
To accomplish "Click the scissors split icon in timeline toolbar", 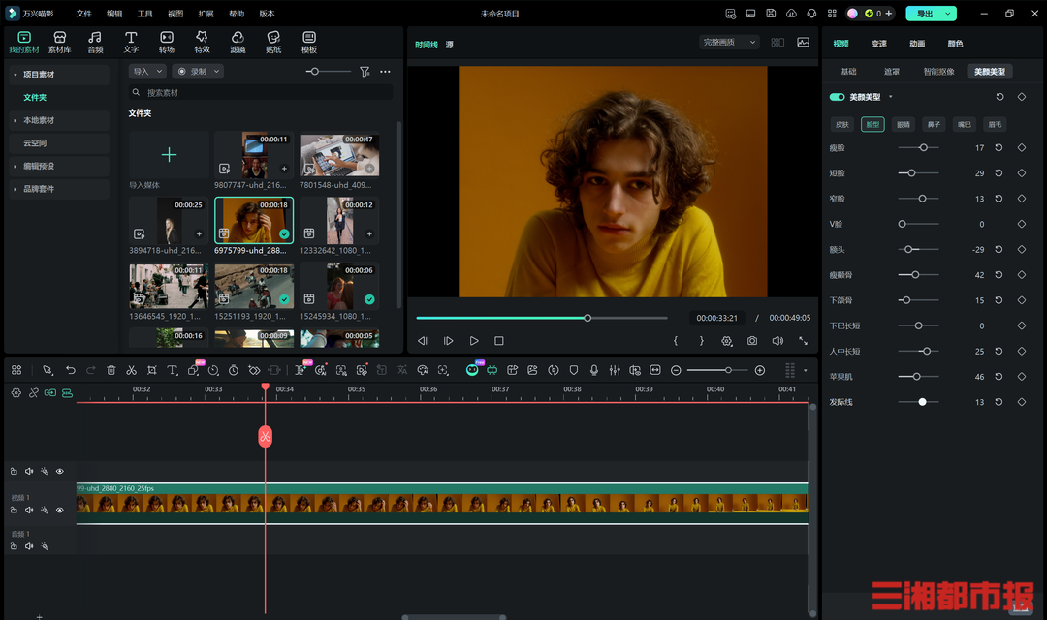I will coord(131,370).
